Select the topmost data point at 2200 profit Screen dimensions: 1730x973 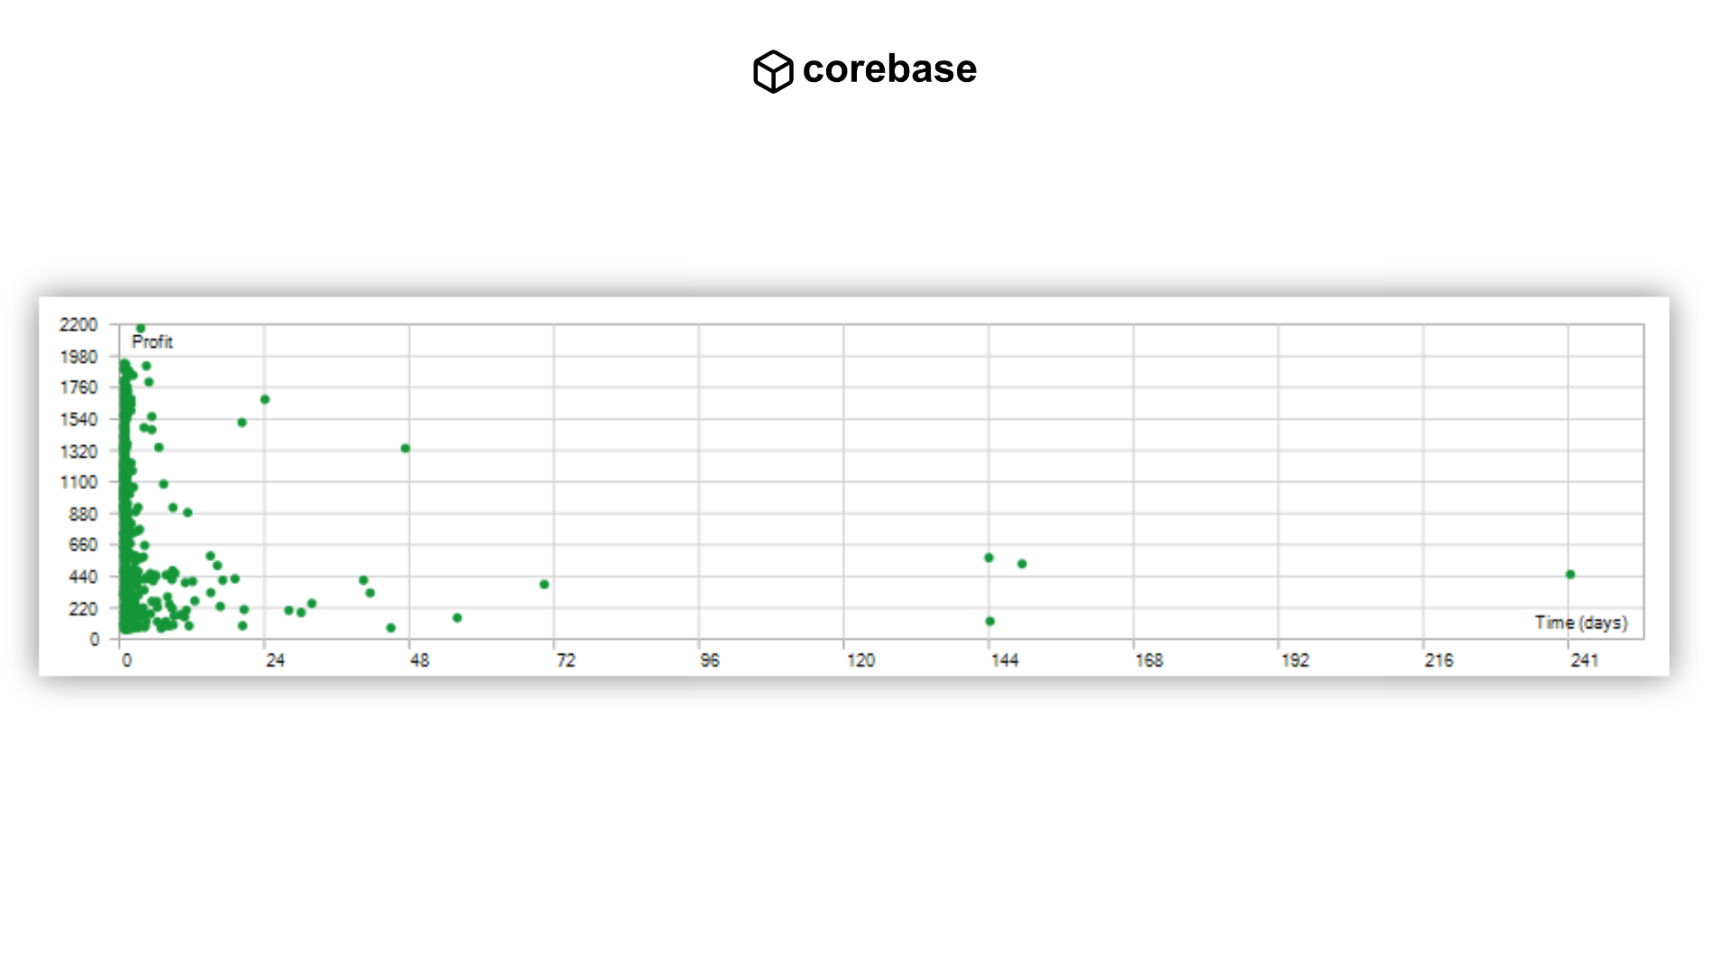tap(141, 329)
